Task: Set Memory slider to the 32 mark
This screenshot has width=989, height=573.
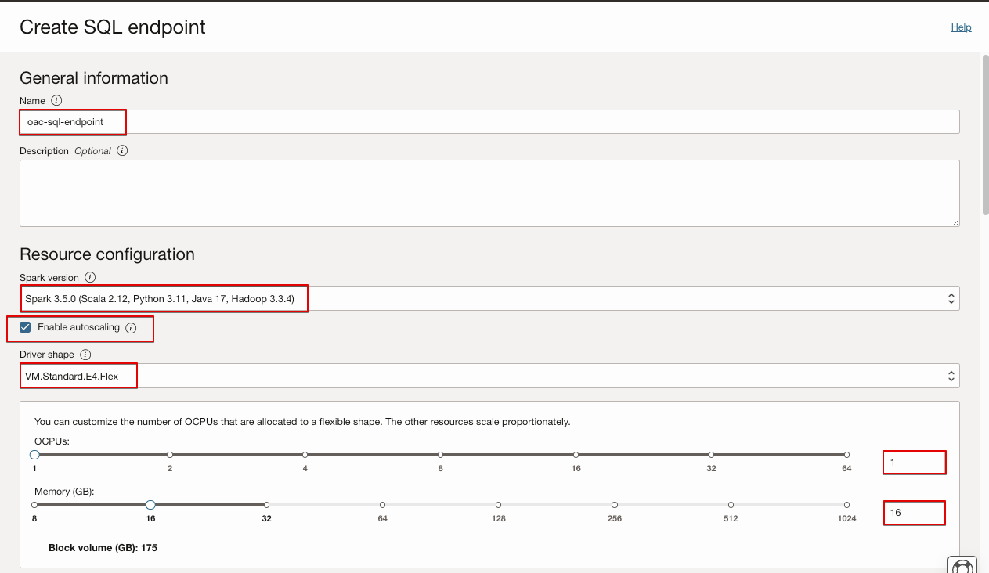Action: (266, 505)
